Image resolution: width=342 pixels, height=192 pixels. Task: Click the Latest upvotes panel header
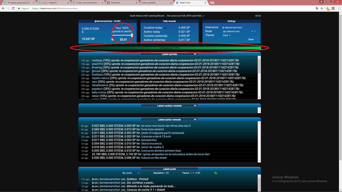point(170,54)
